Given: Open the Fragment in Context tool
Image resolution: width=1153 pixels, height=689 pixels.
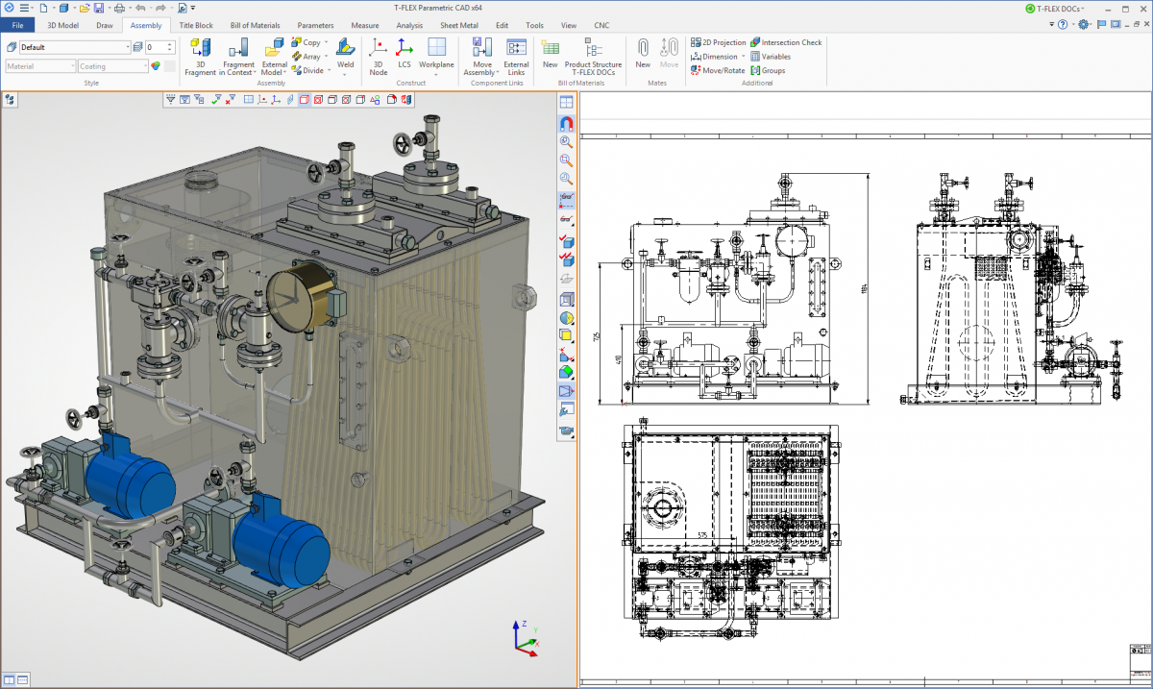Looking at the screenshot, I should point(238,57).
